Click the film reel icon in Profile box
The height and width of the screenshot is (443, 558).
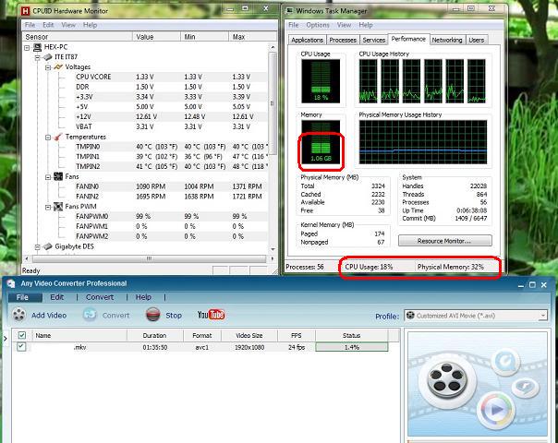[410, 316]
